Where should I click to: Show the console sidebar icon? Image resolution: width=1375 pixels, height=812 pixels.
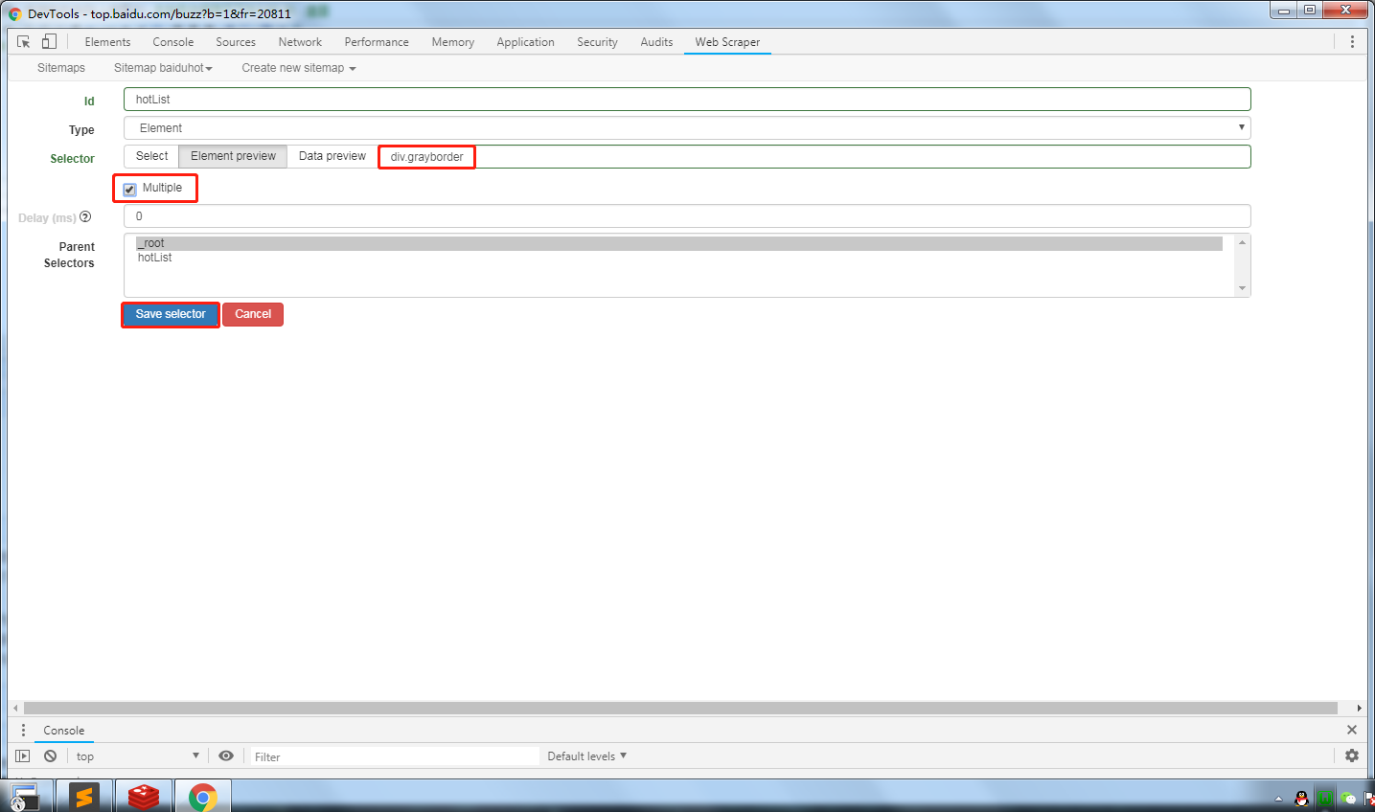23,756
